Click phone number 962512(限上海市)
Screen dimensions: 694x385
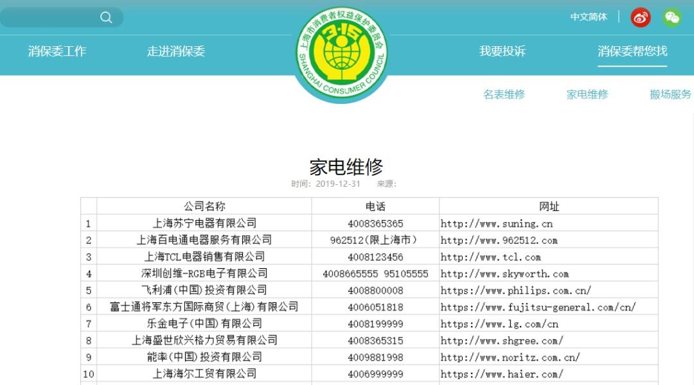(x=374, y=240)
